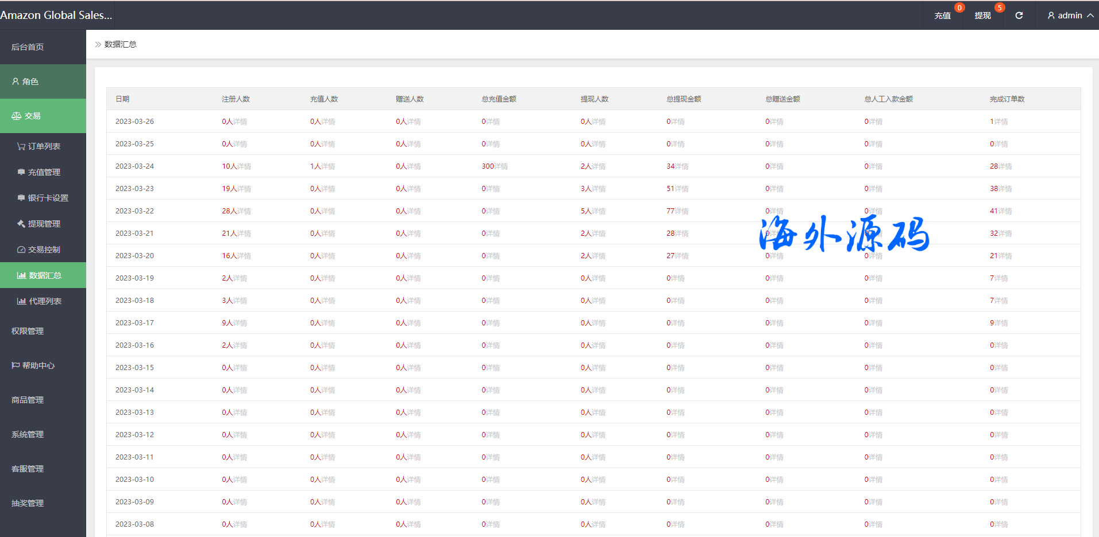Open the 后台首页 menu item
Image resolution: width=1099 pixels, height=537 pixels.
(x=28, y=47)
